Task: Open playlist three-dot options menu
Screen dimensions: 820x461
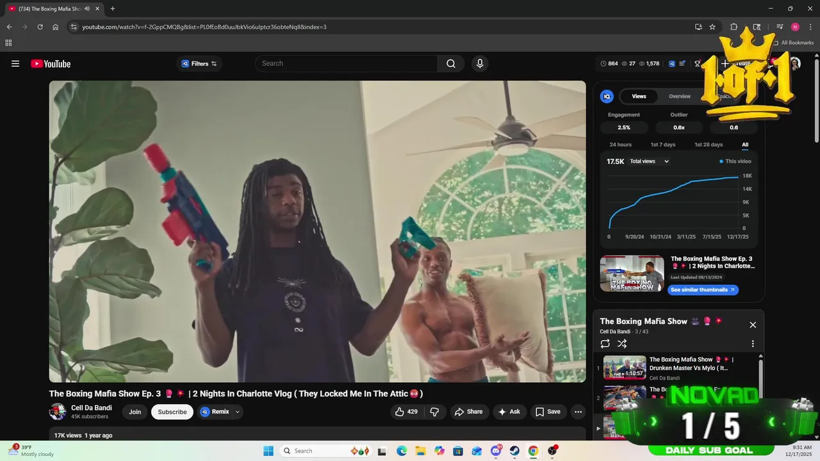Action: [x=753, y=344]
